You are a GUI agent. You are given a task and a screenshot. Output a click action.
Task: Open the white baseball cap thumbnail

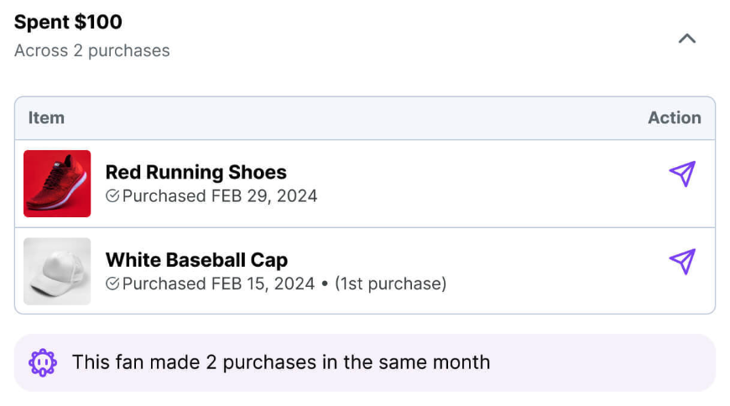point(57,271)
